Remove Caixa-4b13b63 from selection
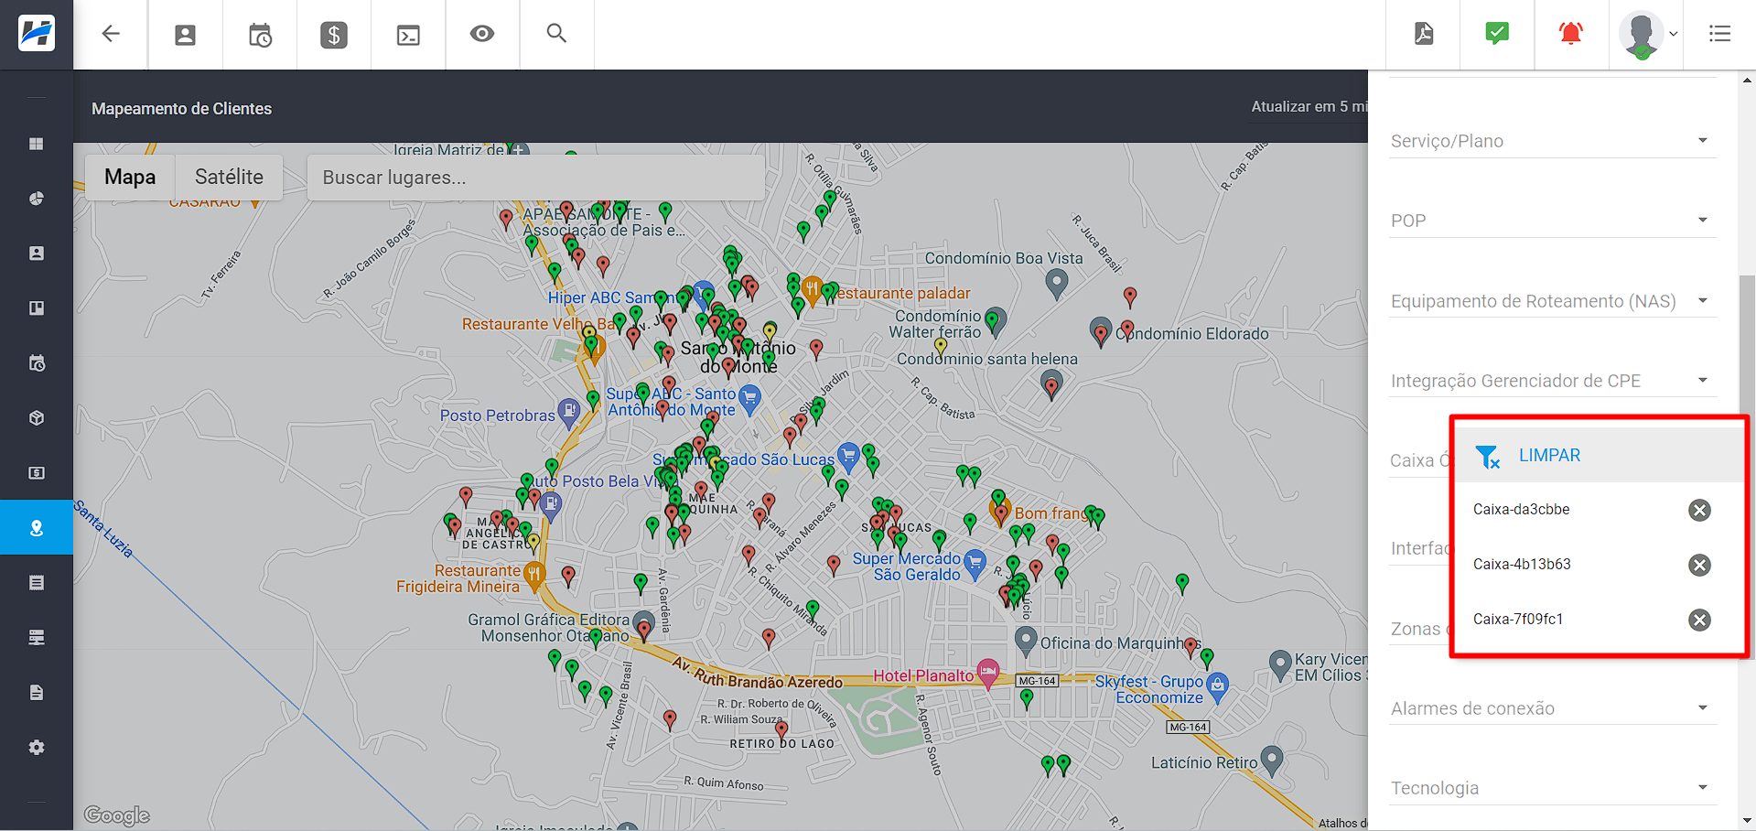Screen dimensions: 1756x831 [x=1699, y=566]
